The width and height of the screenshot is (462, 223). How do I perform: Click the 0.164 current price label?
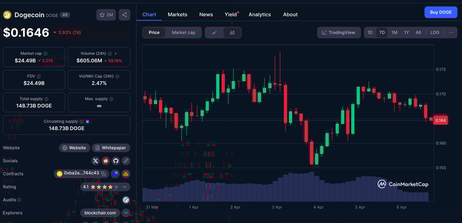(x=440, y=120)
